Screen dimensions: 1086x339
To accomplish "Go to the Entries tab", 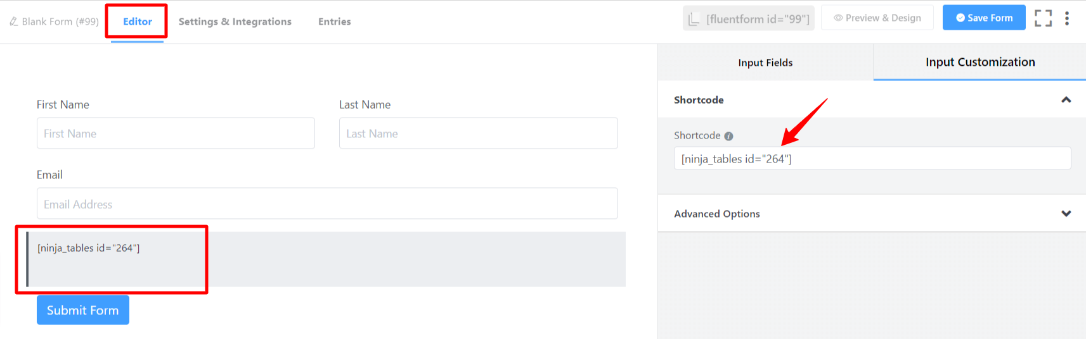I will [335, 22].
